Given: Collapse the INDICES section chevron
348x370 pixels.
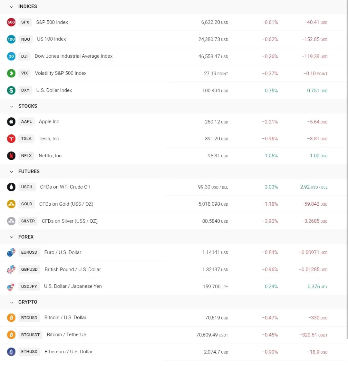Looking at the screenshot, I should (12, 7).
